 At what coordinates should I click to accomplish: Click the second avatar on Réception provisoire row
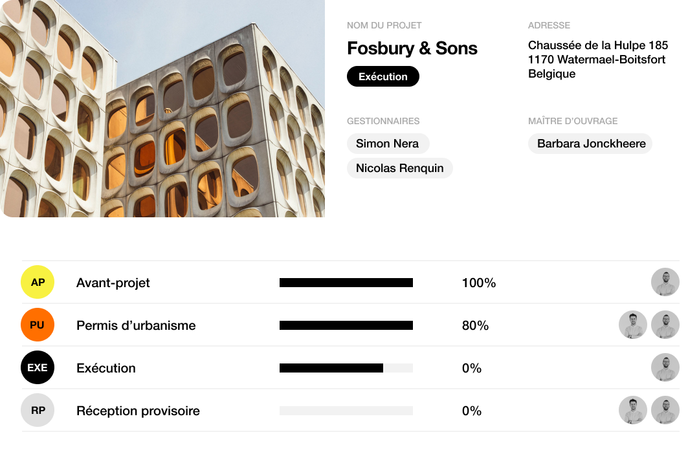(x=665, y=410)
